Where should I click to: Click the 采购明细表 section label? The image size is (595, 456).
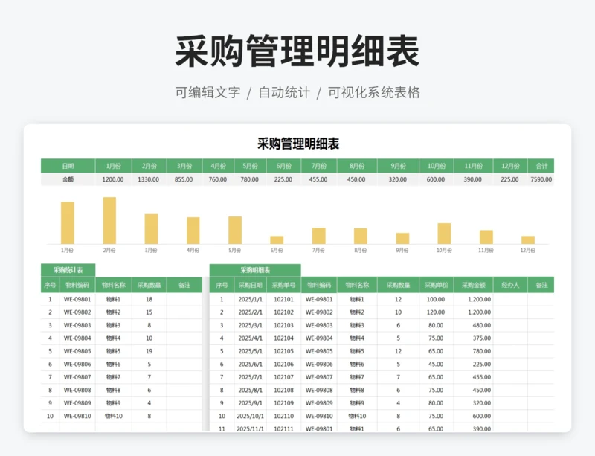(255, 270)
